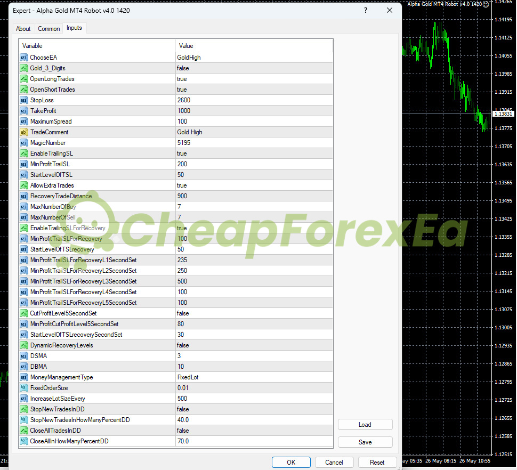The image size is (517, 470).
Task: Click the integer icon beside MagicNumber
Action: tap(24, 143)
